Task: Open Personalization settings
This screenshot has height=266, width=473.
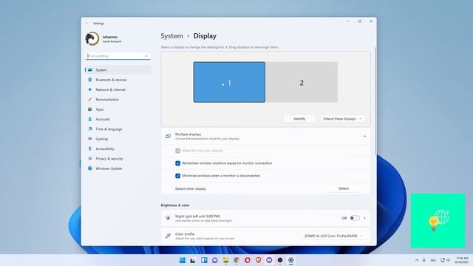Action: tap(118, 100)
